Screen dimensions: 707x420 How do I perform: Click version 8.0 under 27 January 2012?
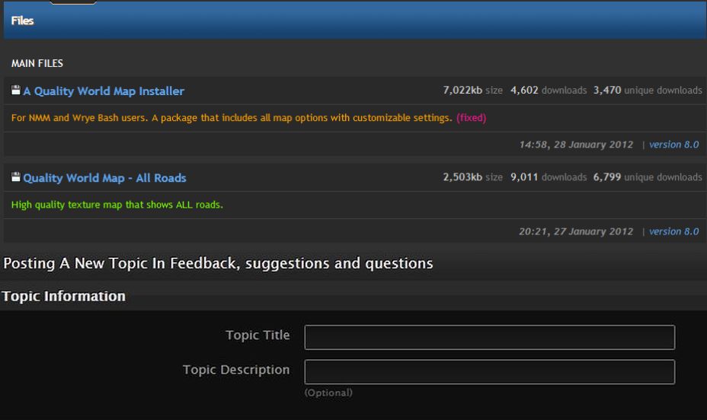tap(673, 231)
